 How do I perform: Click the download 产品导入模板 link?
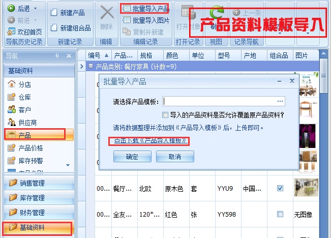151,141
